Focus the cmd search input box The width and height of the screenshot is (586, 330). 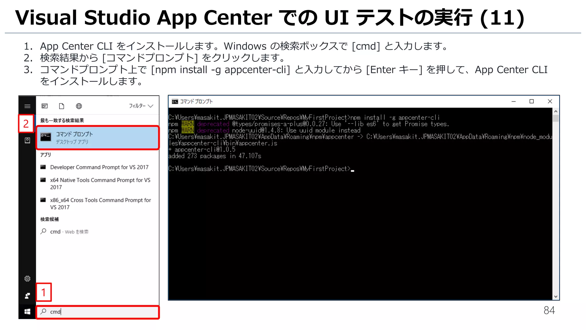[x=98, y=312]
